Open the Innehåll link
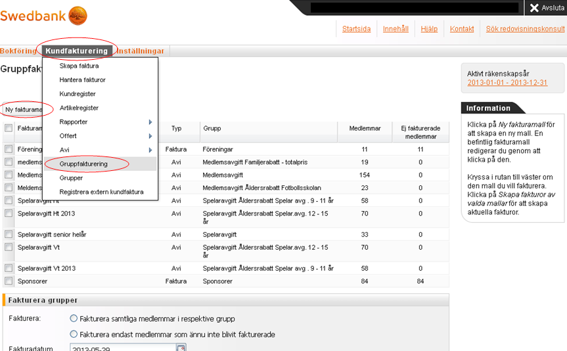Screen dimensions: 567x351 coord(396,29)
